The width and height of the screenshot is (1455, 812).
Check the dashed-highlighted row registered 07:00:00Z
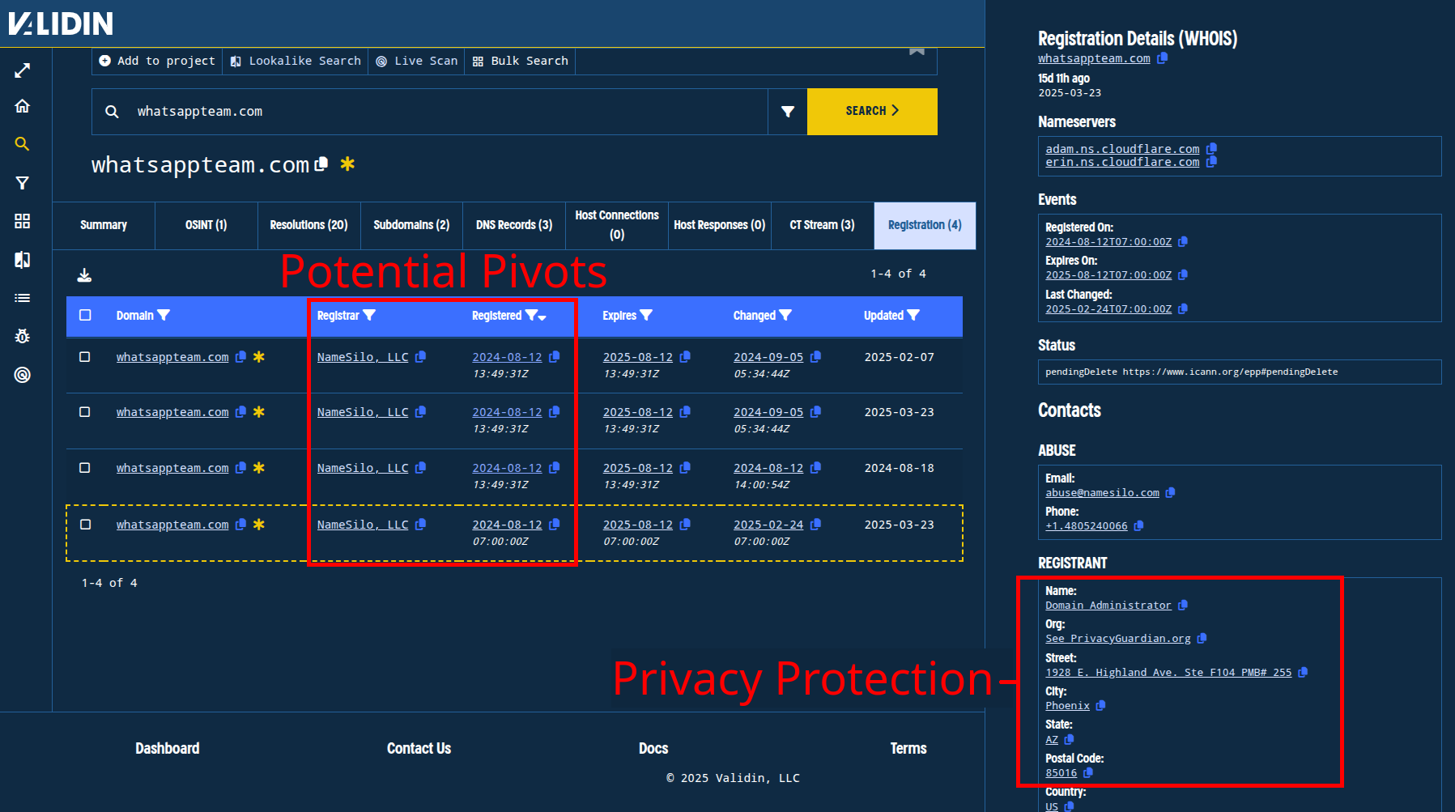(x=85, y=524)
